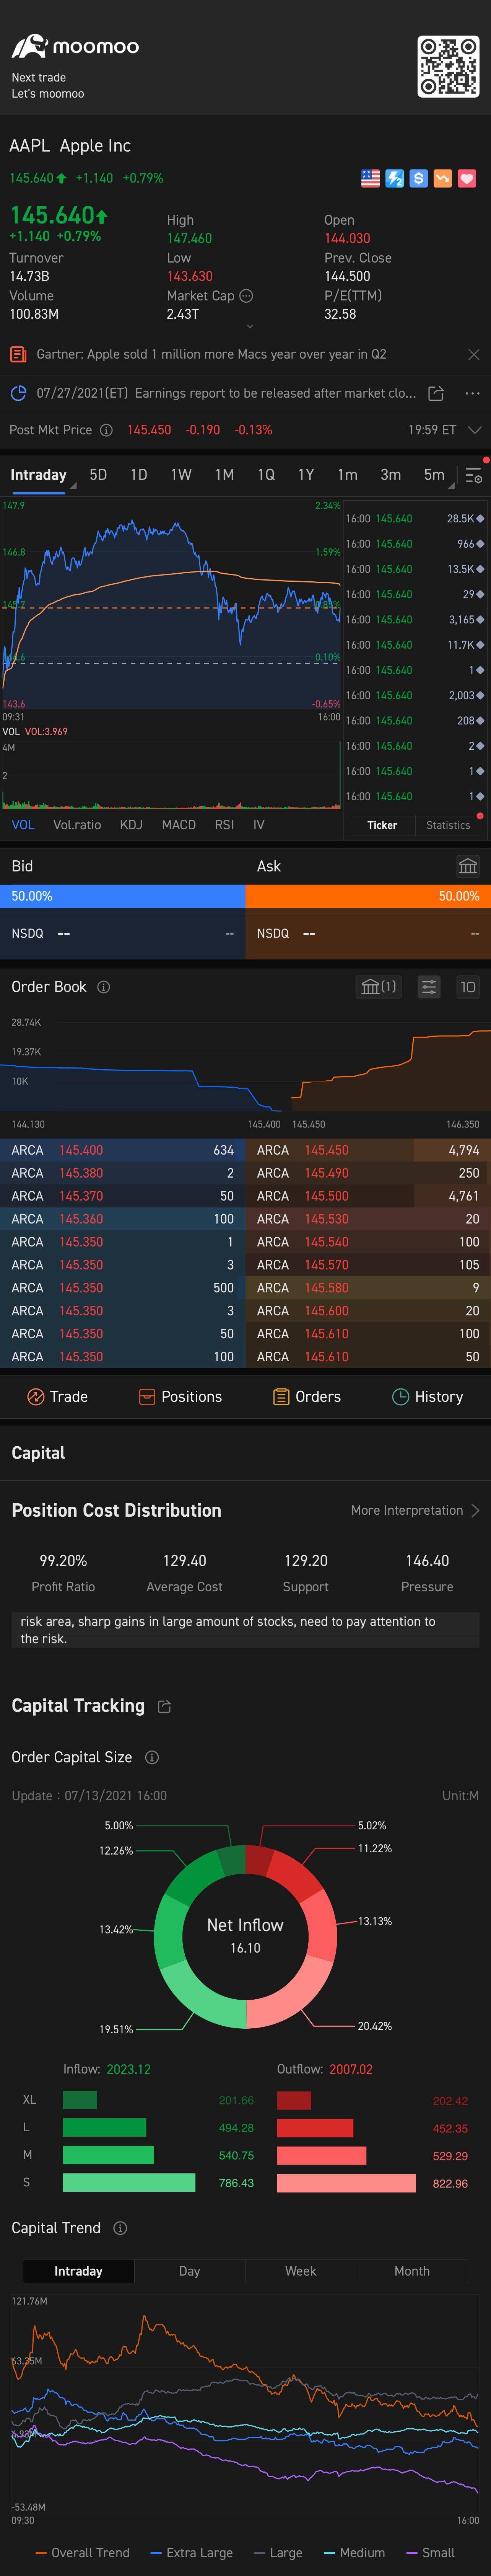This screenshot has height=2576, width=491.
Task: Open the 07/27/2021 earnings report notice
Action: 226,393
